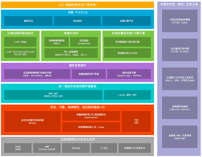Select the Hacklab Web development box
The height and width of the screenshot is (157, 202).
pyautogui.click(x=179, y=137)
